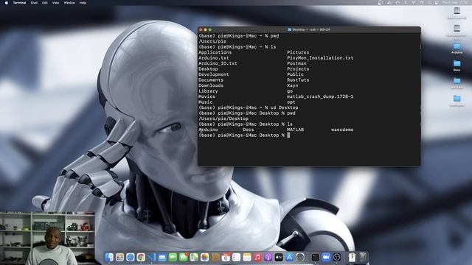Click "Postman" in the Terminal listing
This screenshot has width=472, height=265.
coord(296,63)
